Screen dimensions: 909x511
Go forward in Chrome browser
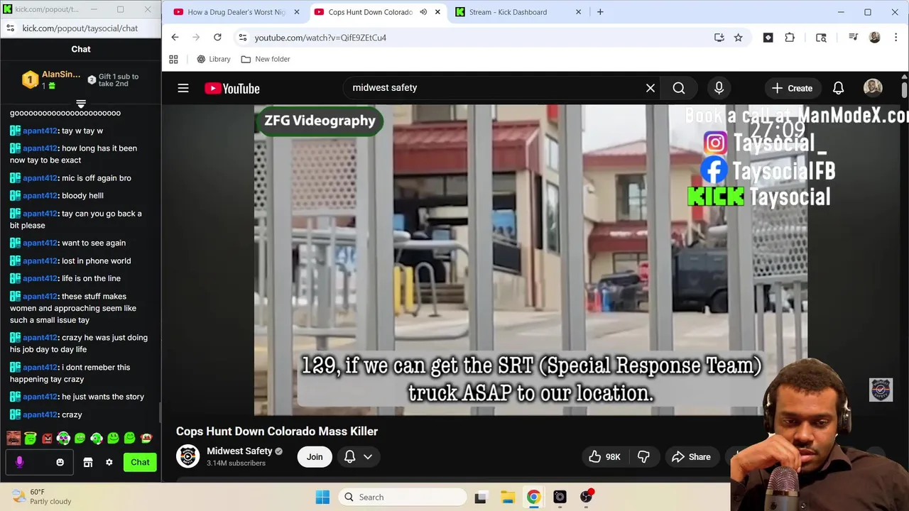click(196, 38)
